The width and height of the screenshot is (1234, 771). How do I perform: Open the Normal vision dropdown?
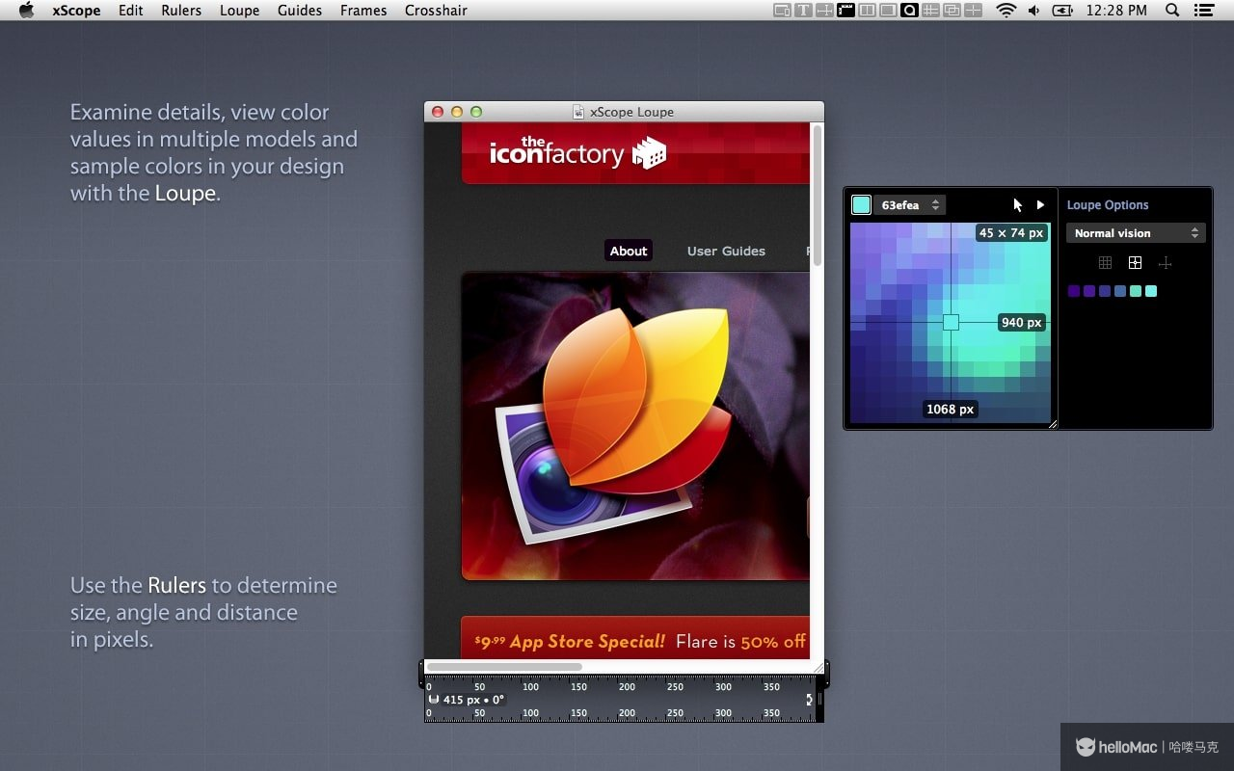(1136, 233)
